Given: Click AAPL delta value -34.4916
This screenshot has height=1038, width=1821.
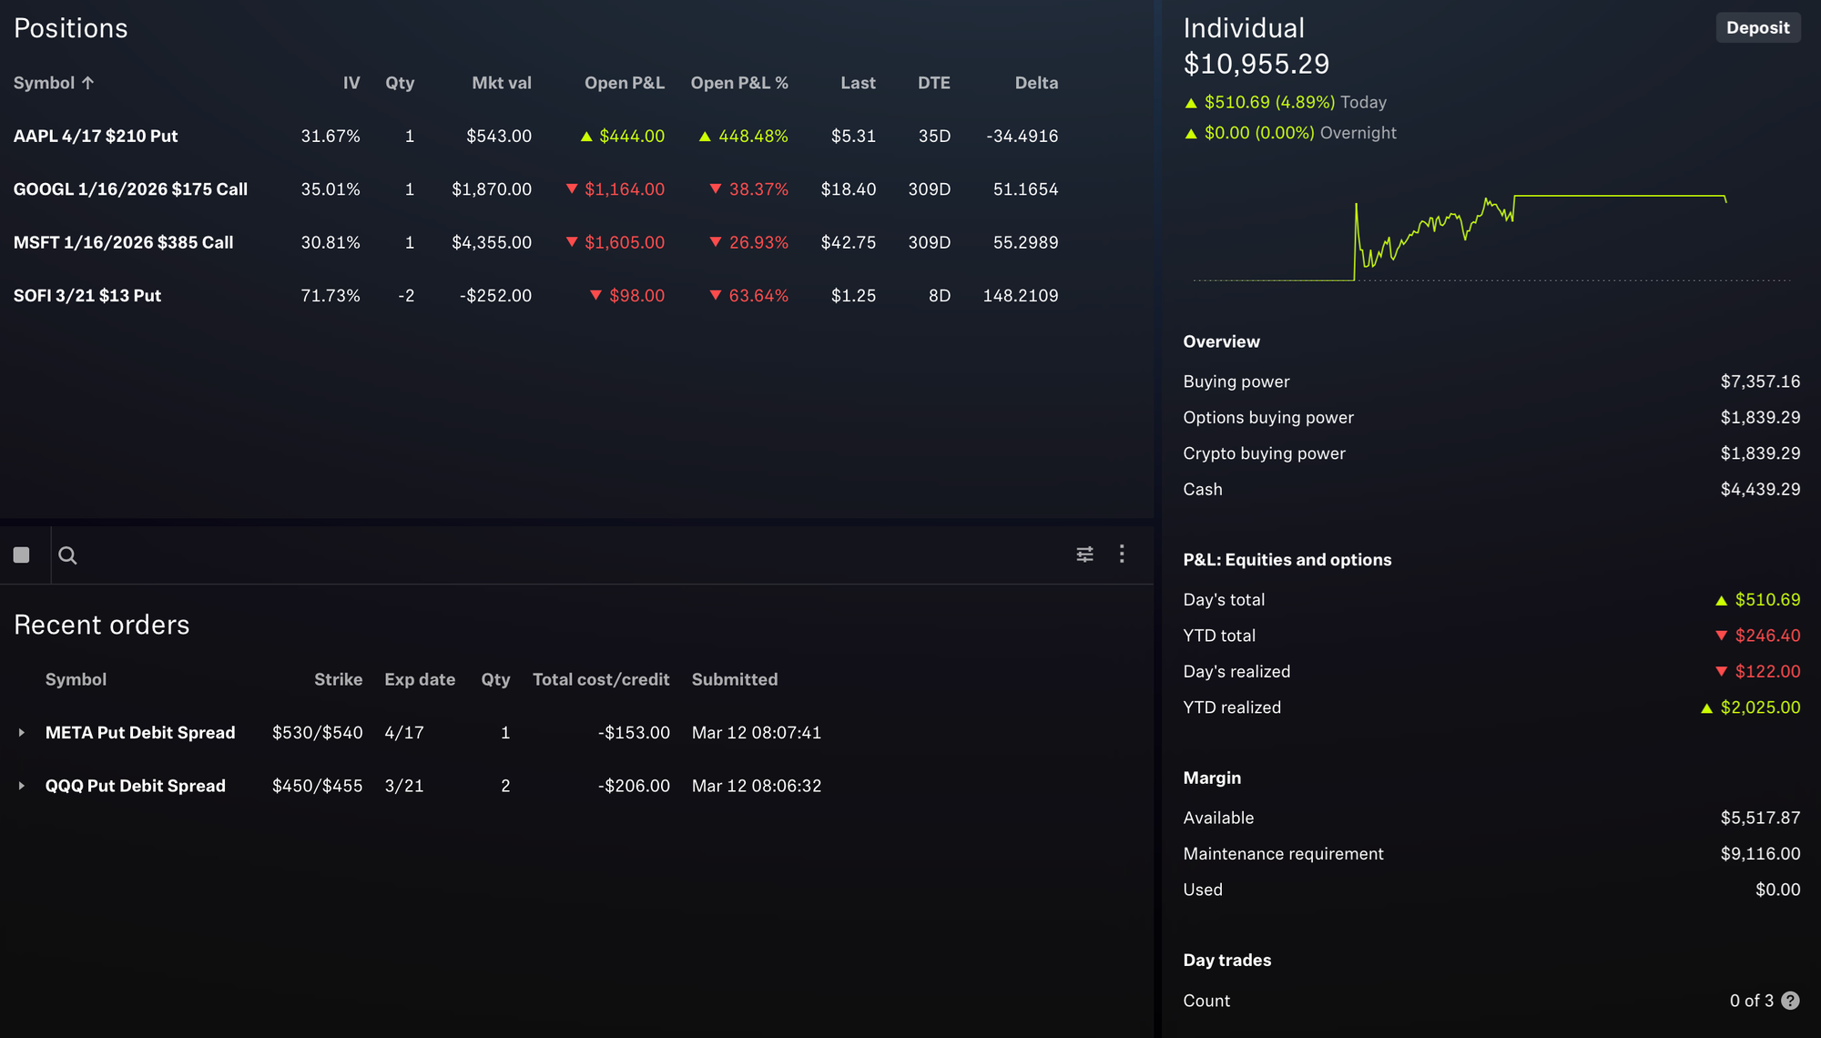Looking at the screenshot, I should (1022, 136).
